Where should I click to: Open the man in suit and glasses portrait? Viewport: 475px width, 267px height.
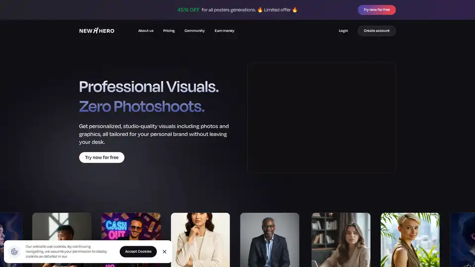270,240
